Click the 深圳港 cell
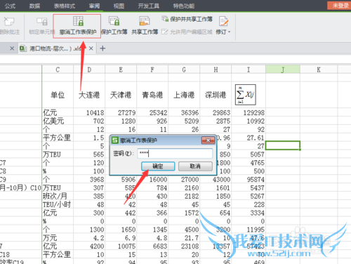The height and width of the screenshot is (264, 351). click(x=216, y=95)
